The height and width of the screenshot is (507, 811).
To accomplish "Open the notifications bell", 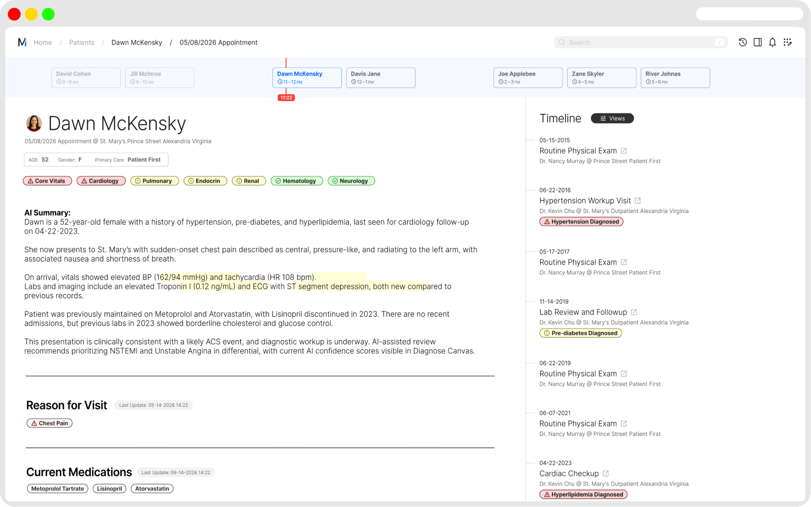I will pyautogui.click(x=772, y=42).
